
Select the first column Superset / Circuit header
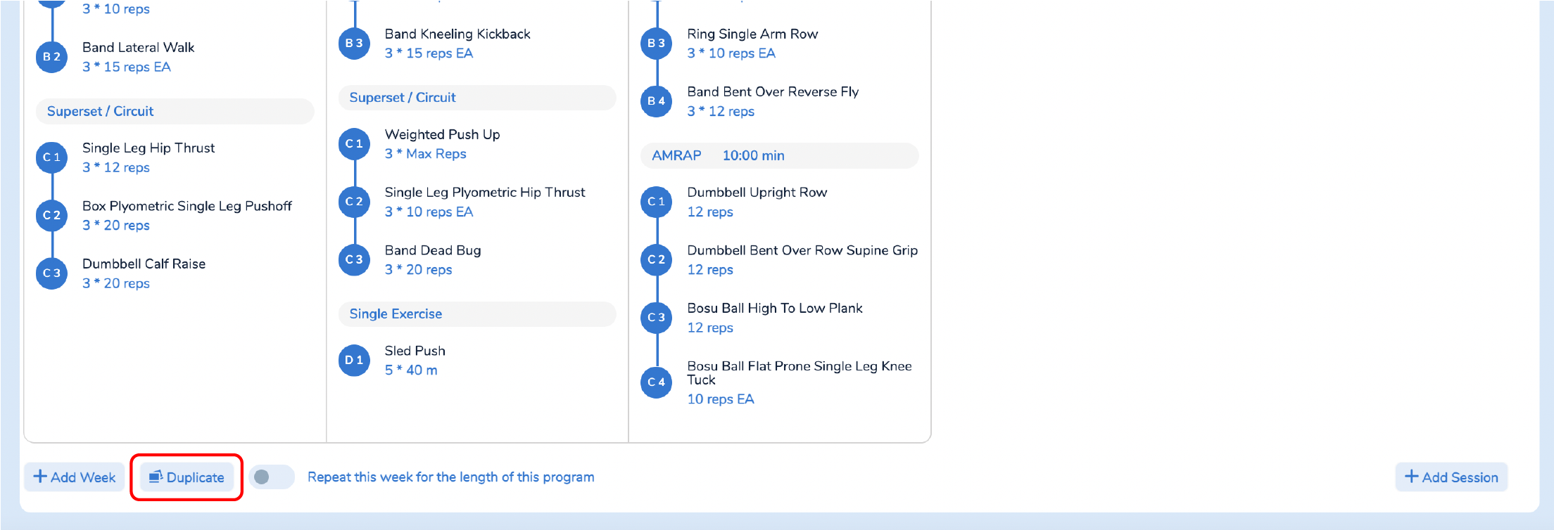click(x=175, y=111)
